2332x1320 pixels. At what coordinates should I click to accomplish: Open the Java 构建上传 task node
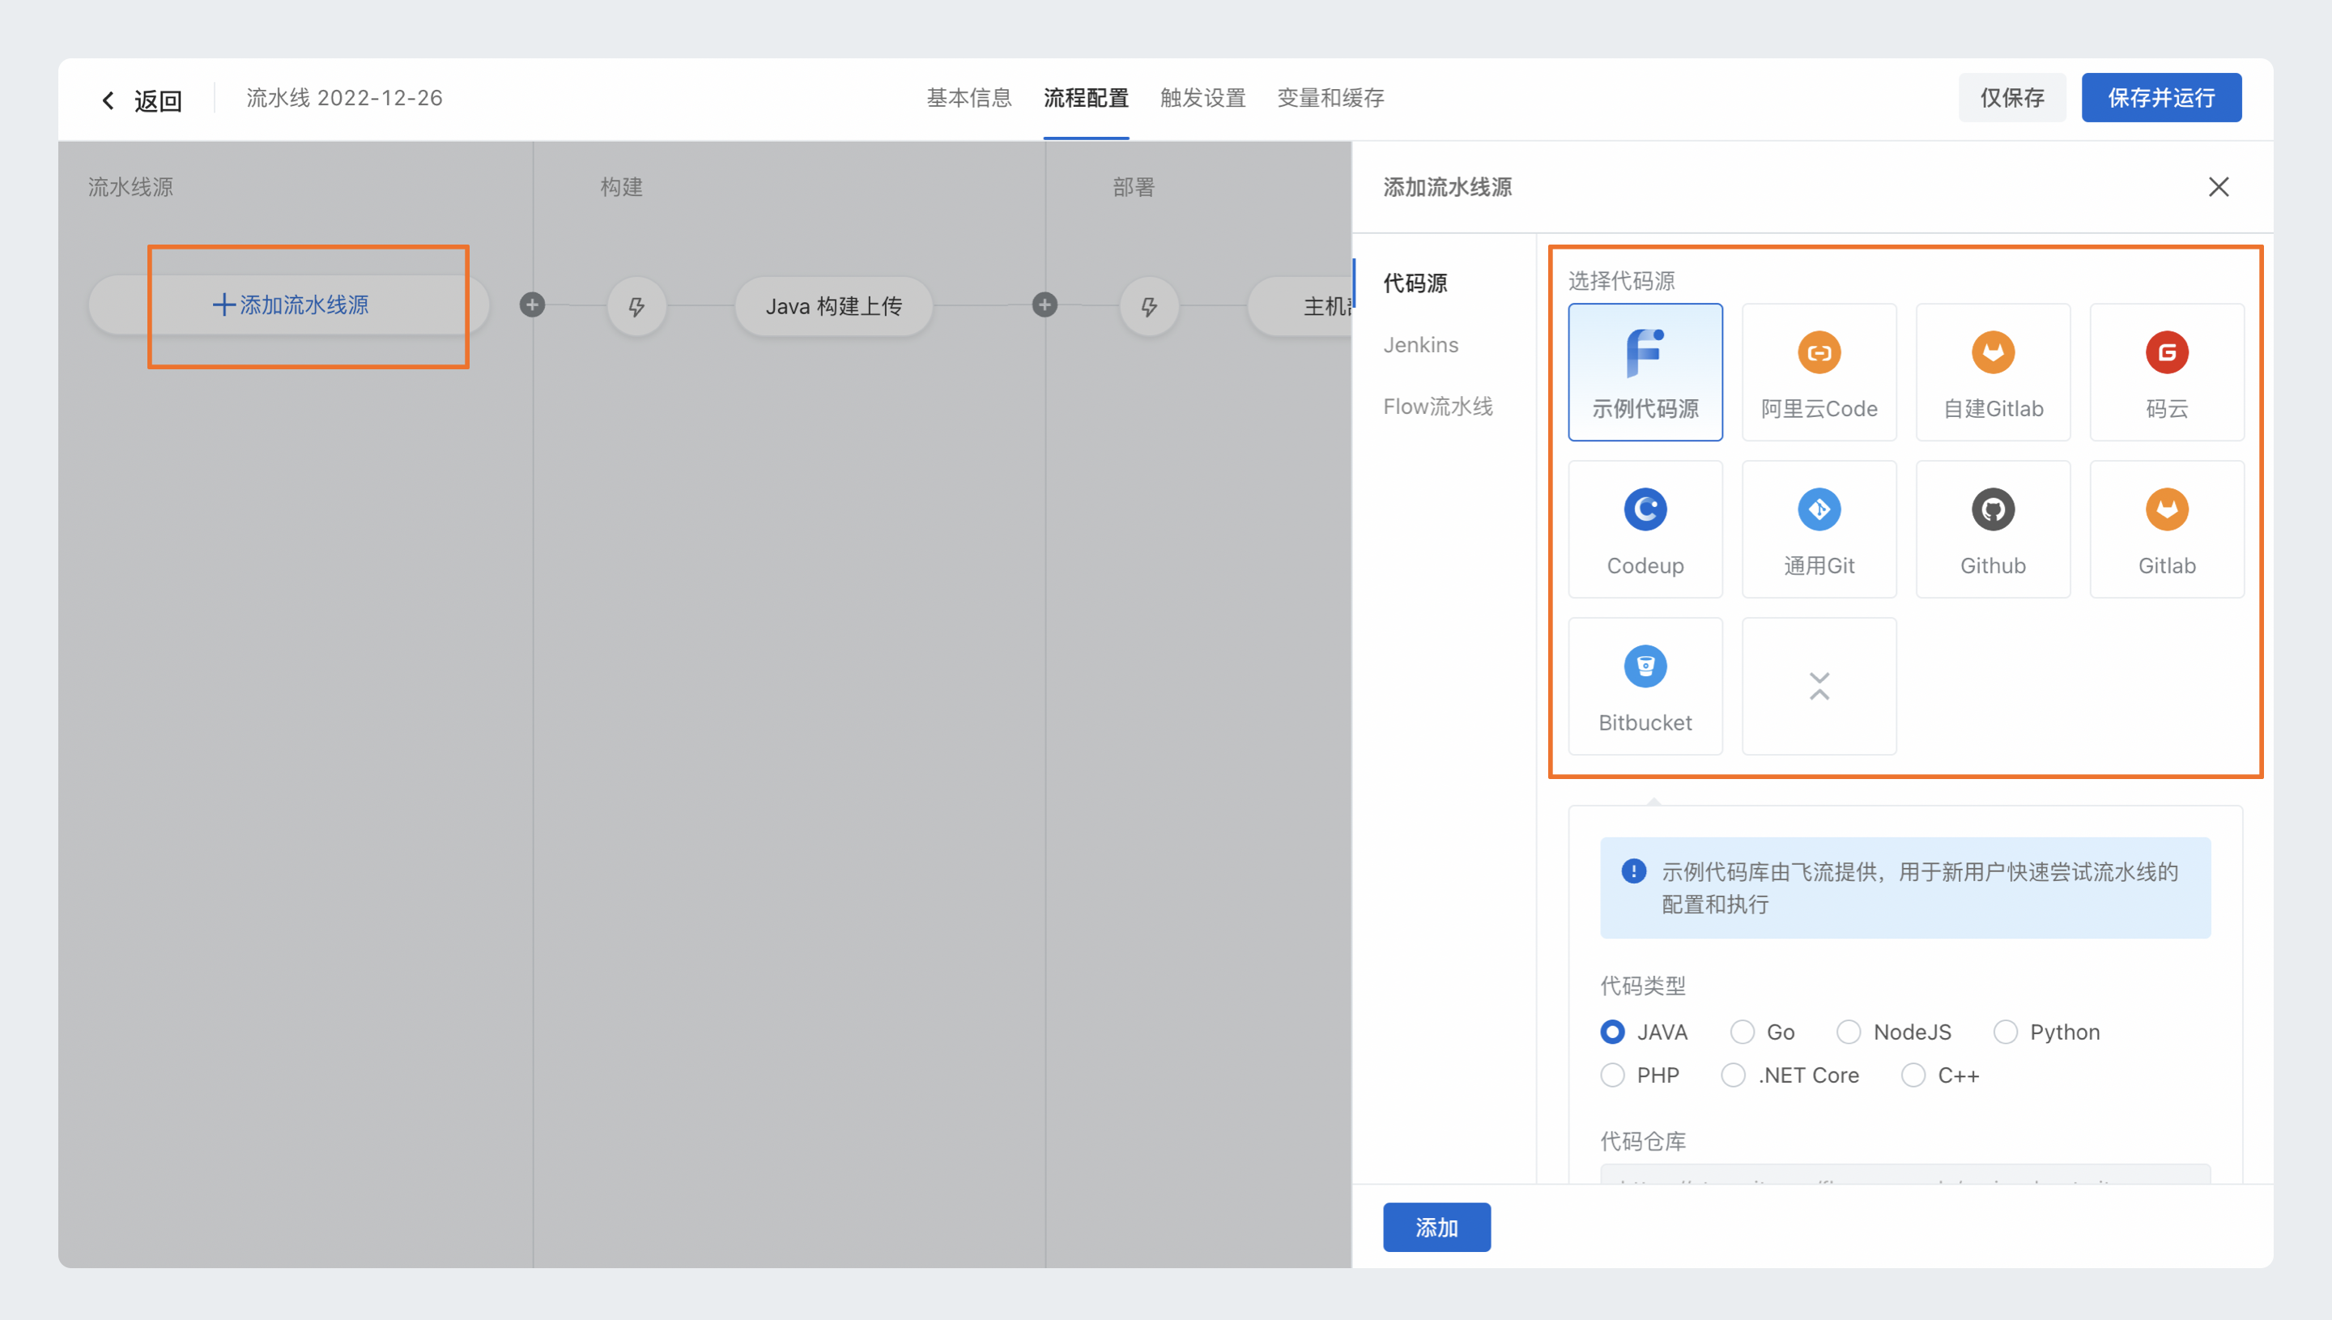tap(834, 306)
